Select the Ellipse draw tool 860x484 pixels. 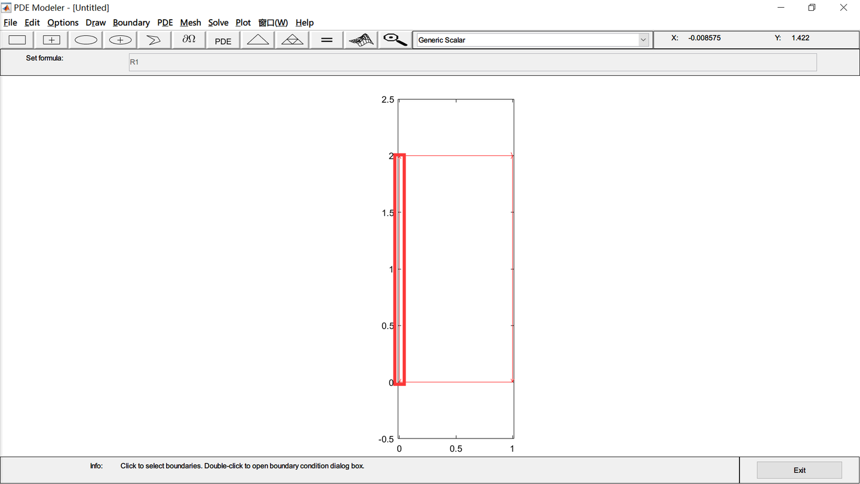85,39
